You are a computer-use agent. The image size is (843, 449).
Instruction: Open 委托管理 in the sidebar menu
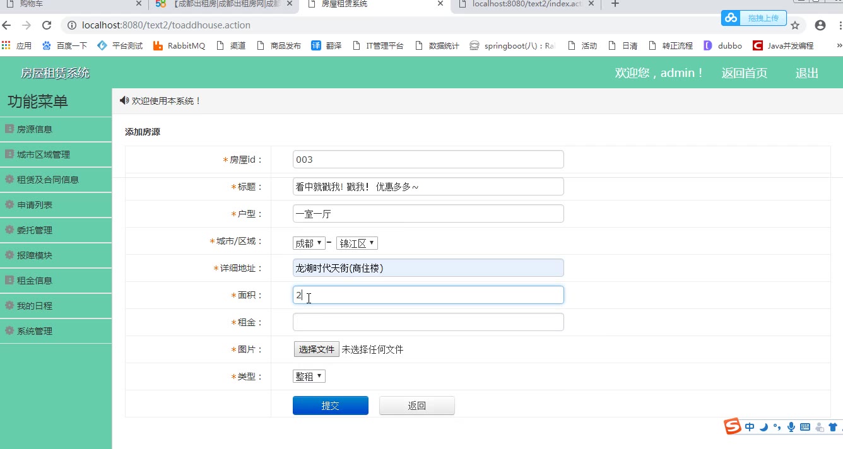pos(56,230)
